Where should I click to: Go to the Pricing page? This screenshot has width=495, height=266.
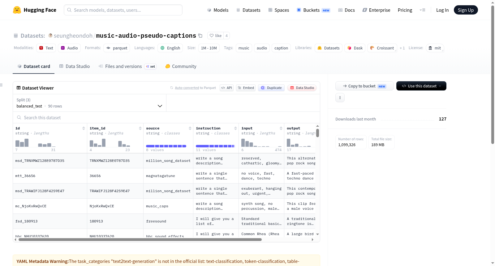click(x=405, y=10)
